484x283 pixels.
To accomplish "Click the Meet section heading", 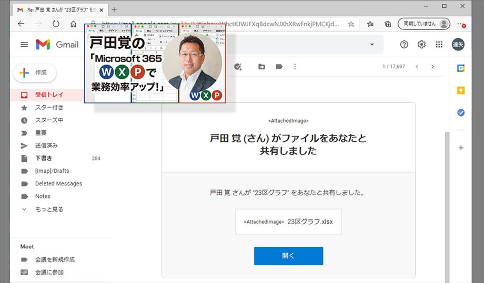I will point(27,247).
